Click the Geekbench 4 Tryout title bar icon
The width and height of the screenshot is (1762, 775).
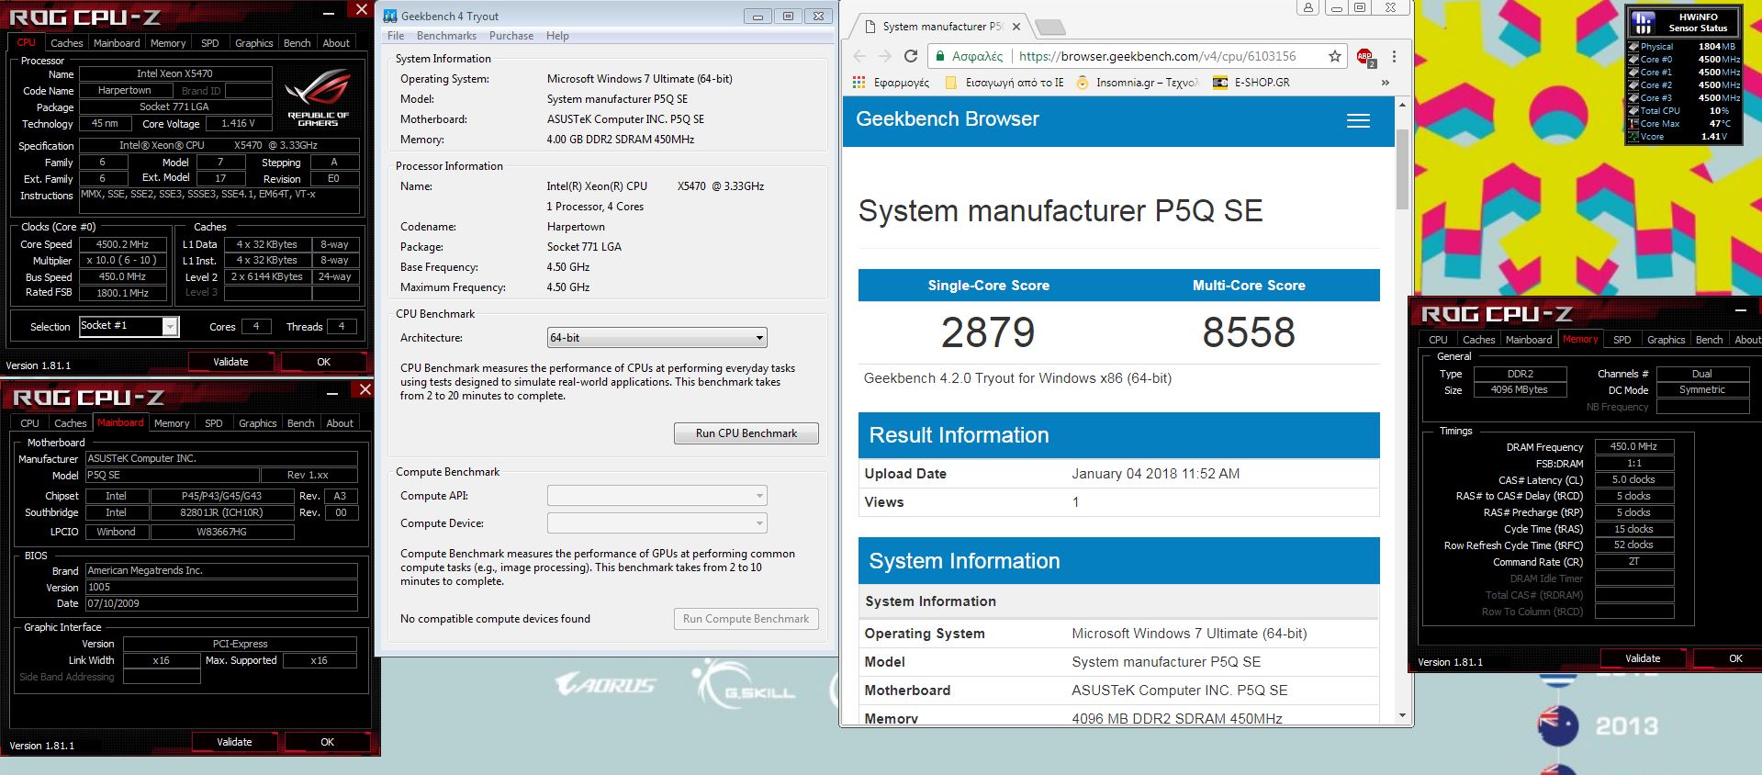(x=390, y=16)
